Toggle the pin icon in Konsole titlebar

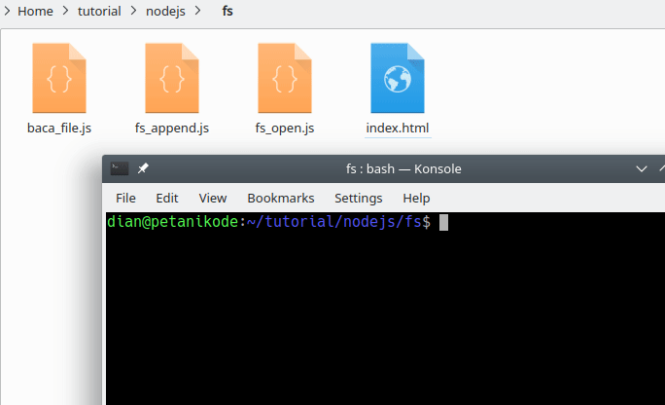coord(143,168)
